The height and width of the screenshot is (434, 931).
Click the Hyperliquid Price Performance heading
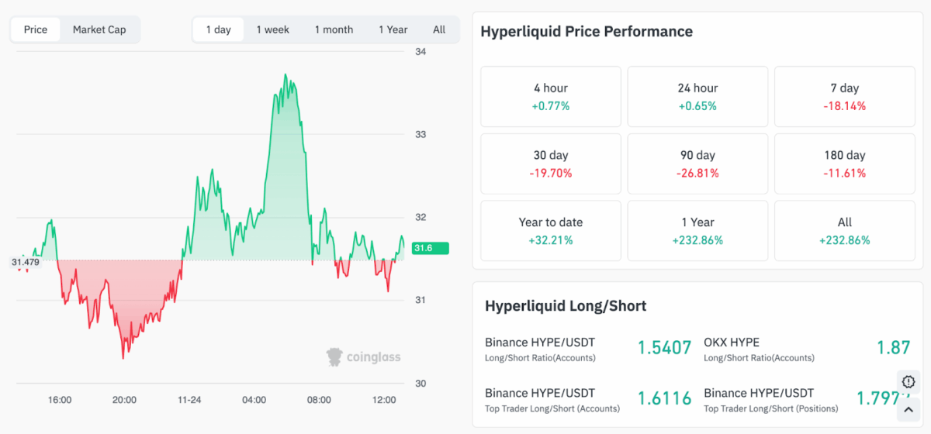coord(587,32)
